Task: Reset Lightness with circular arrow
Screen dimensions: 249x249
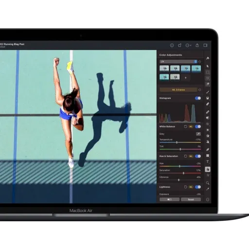Action: (x=185, y=187)
